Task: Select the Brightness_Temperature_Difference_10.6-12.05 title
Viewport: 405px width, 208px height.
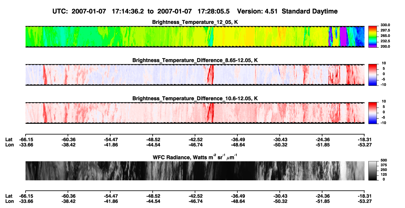Action: [x=195, y=99]
